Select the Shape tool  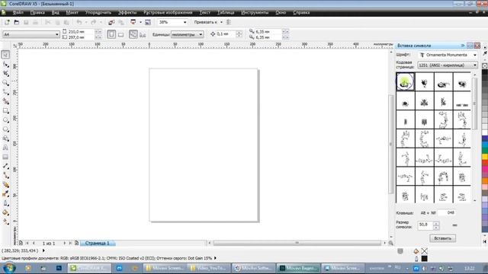tap(5, 64)
